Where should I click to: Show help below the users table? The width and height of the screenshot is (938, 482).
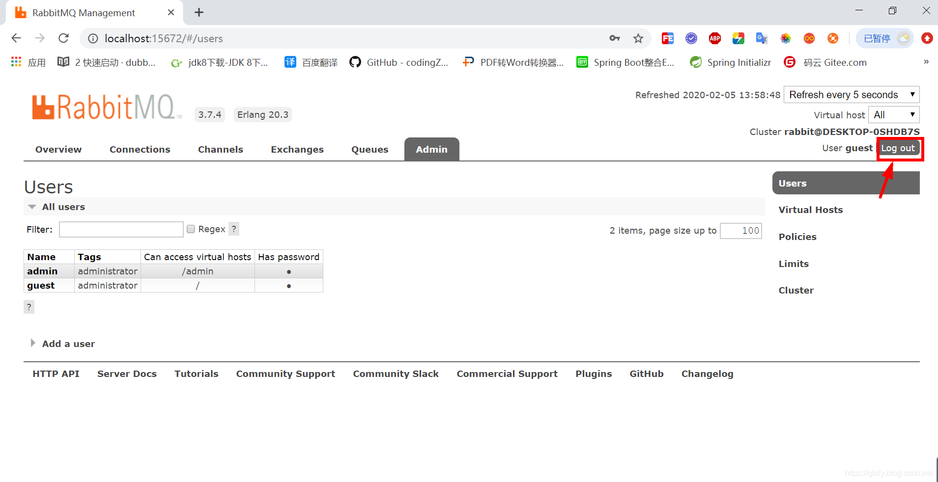tap(29, 307)
